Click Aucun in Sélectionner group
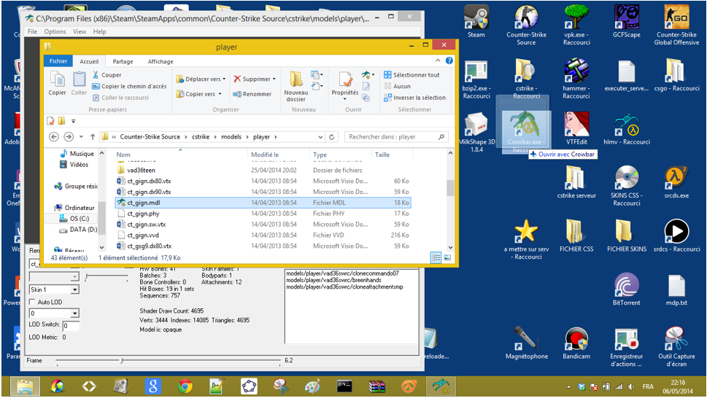 click(397, 86)
